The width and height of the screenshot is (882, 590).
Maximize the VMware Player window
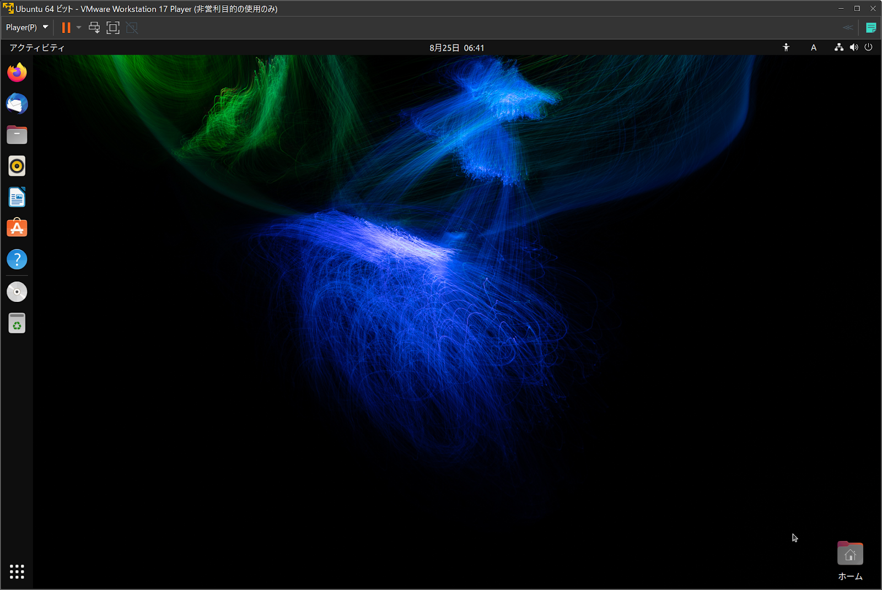pos(857,8)
